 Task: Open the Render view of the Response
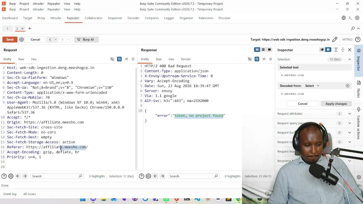[x=186, y=59]
